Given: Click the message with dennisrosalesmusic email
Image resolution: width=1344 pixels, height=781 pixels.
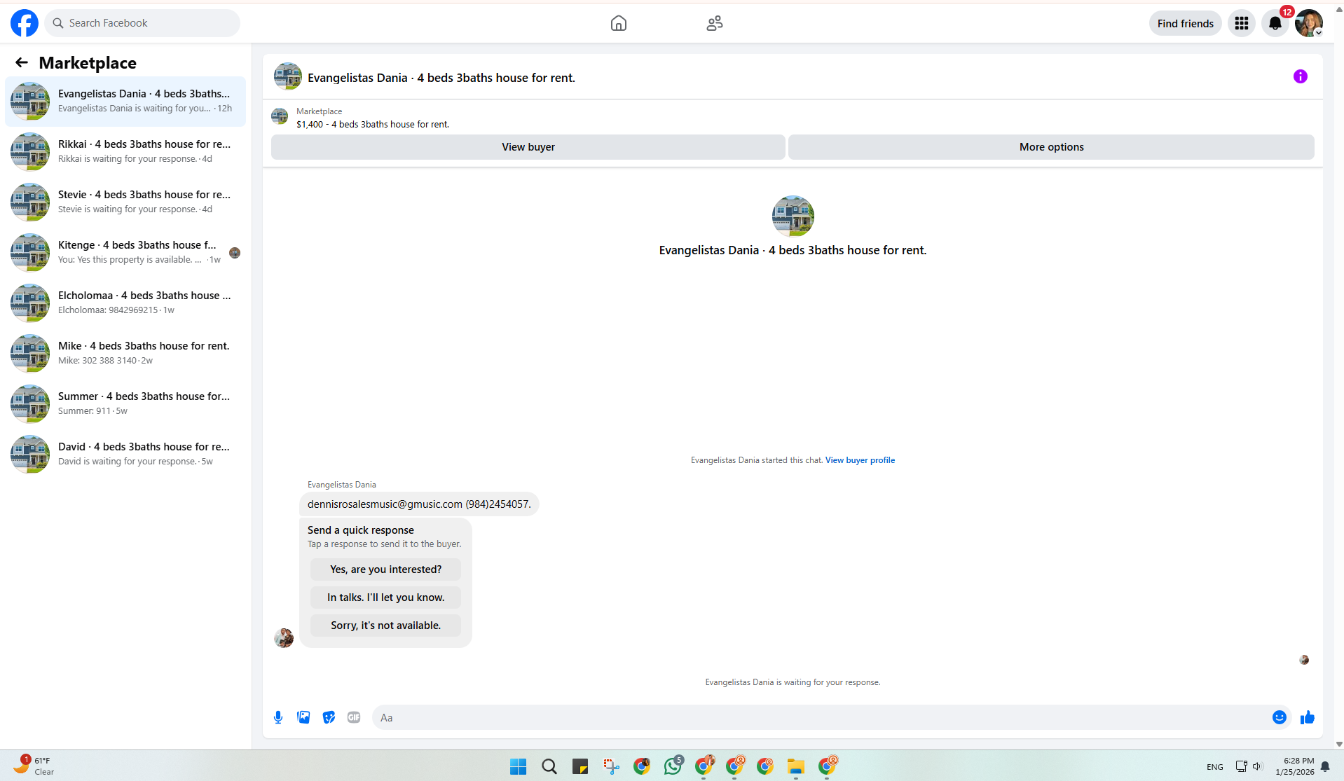Looking at the screenshot, I should (419, 504).
